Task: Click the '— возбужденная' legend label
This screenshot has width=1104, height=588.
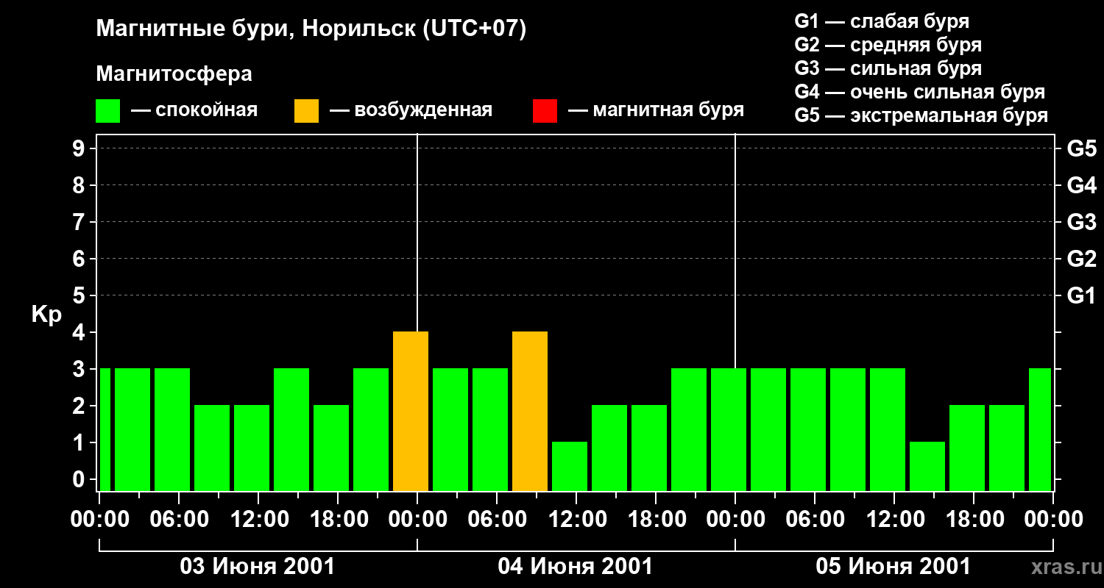Action: (x=411, y=110)
